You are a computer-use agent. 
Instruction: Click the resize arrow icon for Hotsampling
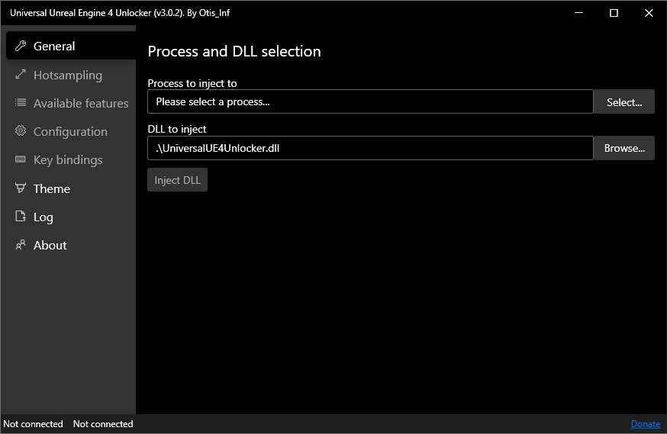tap(21, 75)
